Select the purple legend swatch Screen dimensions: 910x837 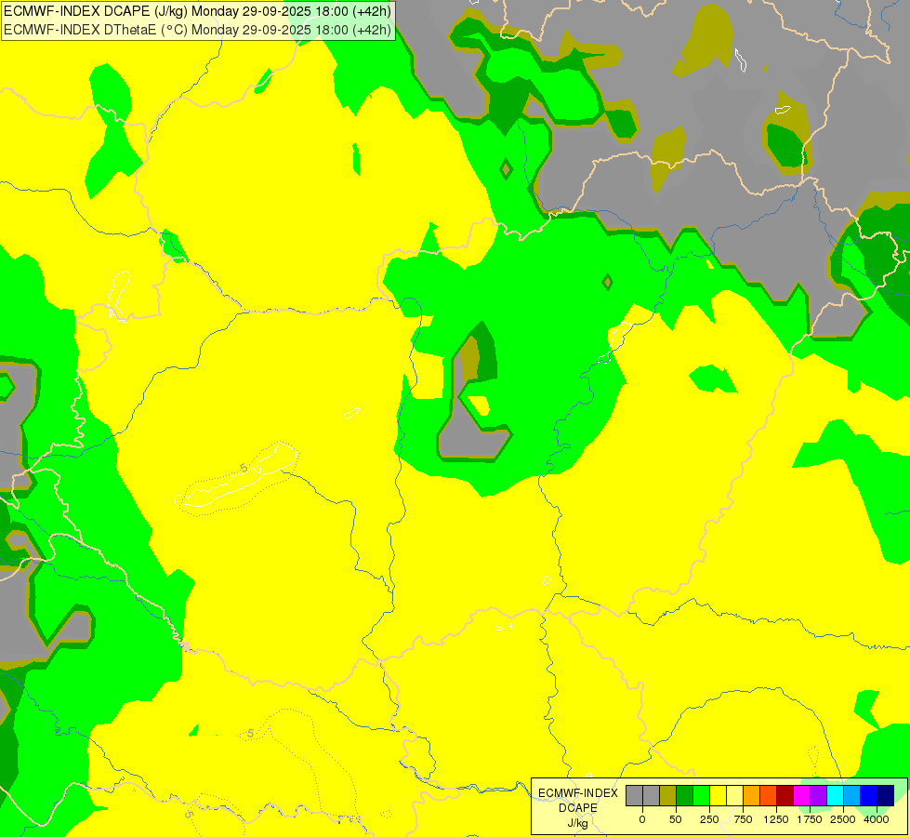[818, 796]
